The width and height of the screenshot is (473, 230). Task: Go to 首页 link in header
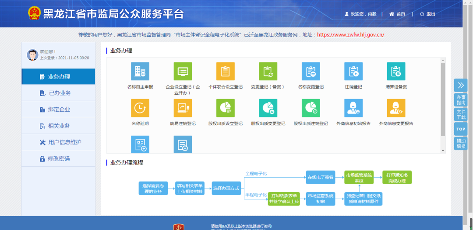(401, 14)
